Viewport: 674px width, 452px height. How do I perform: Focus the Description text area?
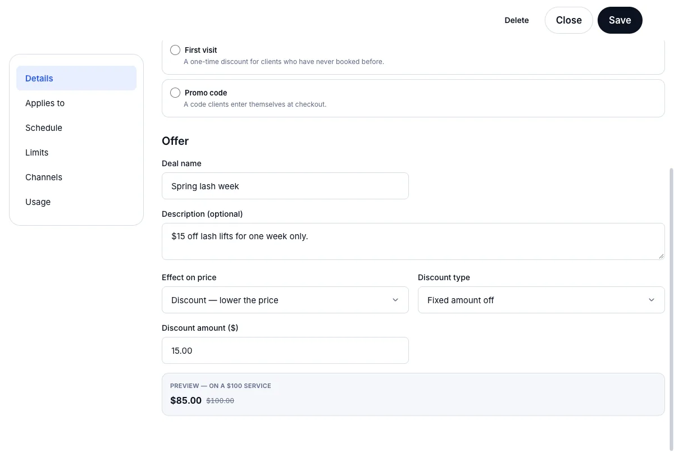pyautogui.click(x=413, y=241)
